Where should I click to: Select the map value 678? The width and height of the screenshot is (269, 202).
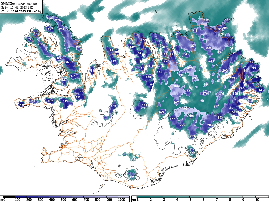coord(201,101)
